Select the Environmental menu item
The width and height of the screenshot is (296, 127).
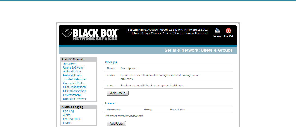tap(72, 95)
